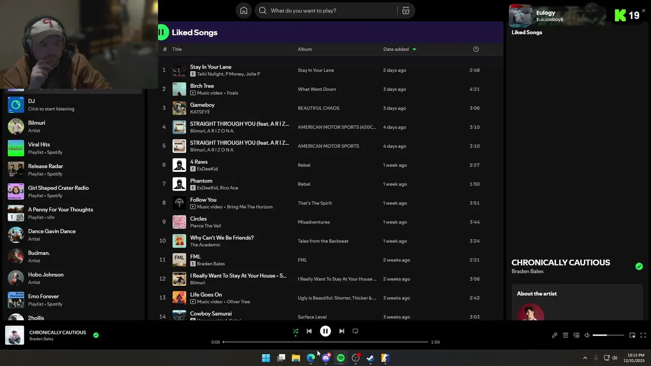Open Steam from the taskbar
Viewport: 651px width, 366px height.
(x=370, y=358)
